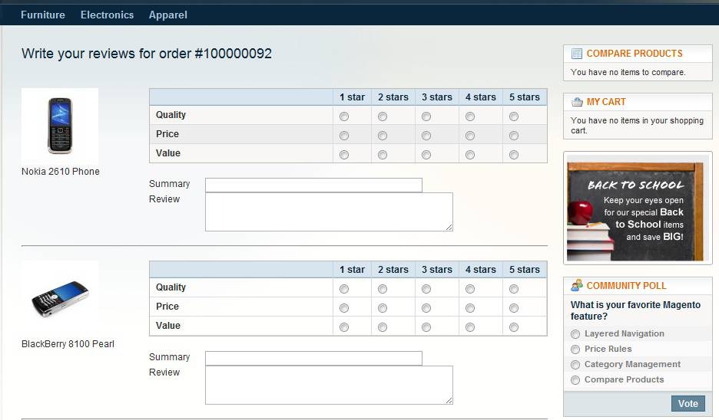Click the empty shopping cart message
Image resolution: width=719 pixels, height=420 pixels.
tap(637, 126)
